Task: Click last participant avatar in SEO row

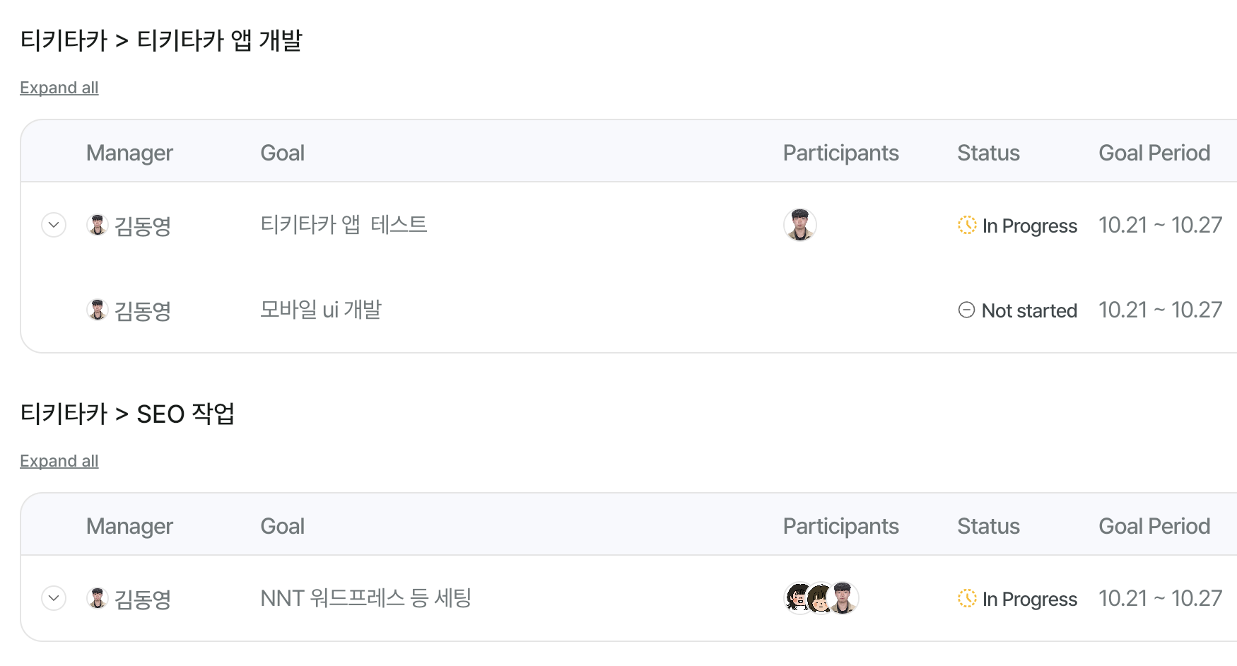Action: 843,598
